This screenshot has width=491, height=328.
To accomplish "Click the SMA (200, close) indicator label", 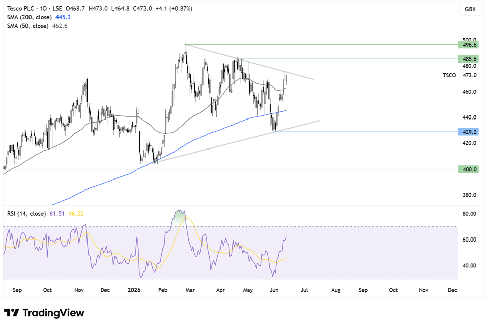I will tap(30, 17).
